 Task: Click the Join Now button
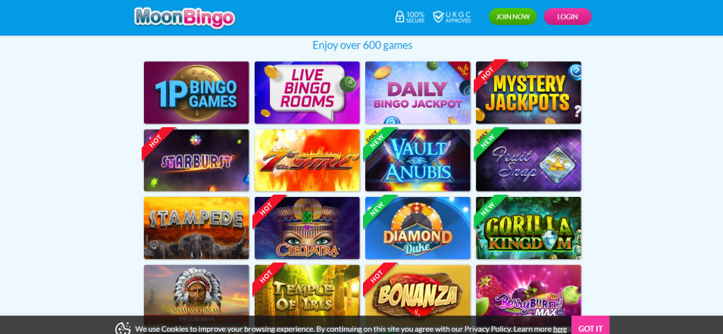513,17
